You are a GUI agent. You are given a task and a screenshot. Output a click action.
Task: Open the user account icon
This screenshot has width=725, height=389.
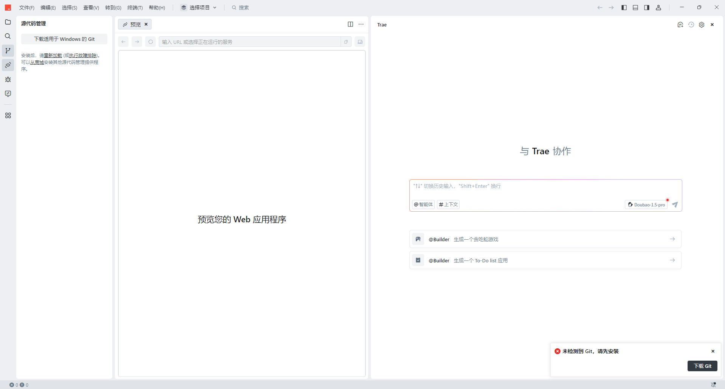pyautogui.click(x=658, y=8)
